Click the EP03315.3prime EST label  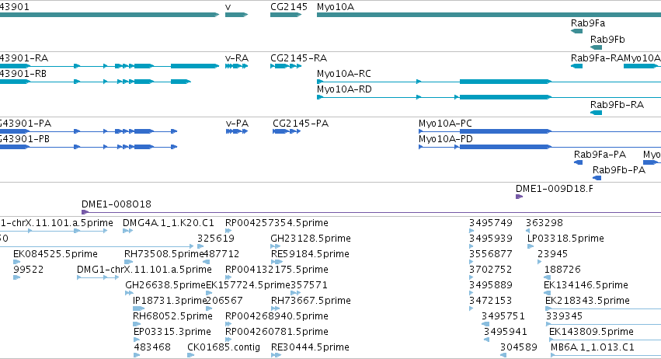click(172, 333)
